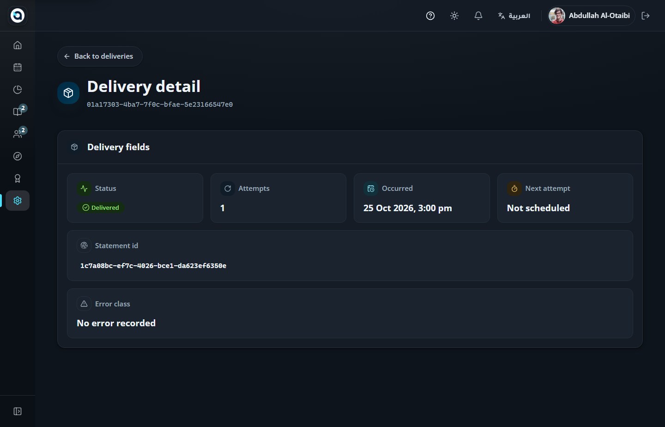
Task: Click the Status activity pulse icon
Action: pyautogui.click(x=84, y=189)
